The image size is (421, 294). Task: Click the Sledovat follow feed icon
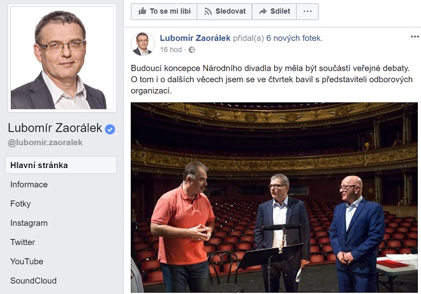click(208, 11)
